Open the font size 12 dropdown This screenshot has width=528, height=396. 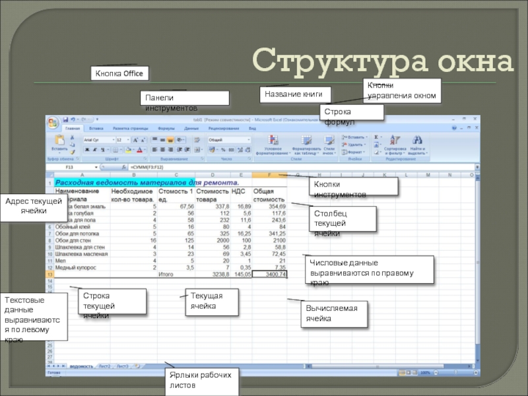point(128,140)
